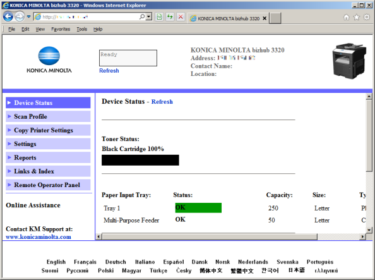Image resolution: width=375 pixels, height=280 pixels.
Task: Click the compatibility view icon in the toolbar
Action: [x=159, y=17]
